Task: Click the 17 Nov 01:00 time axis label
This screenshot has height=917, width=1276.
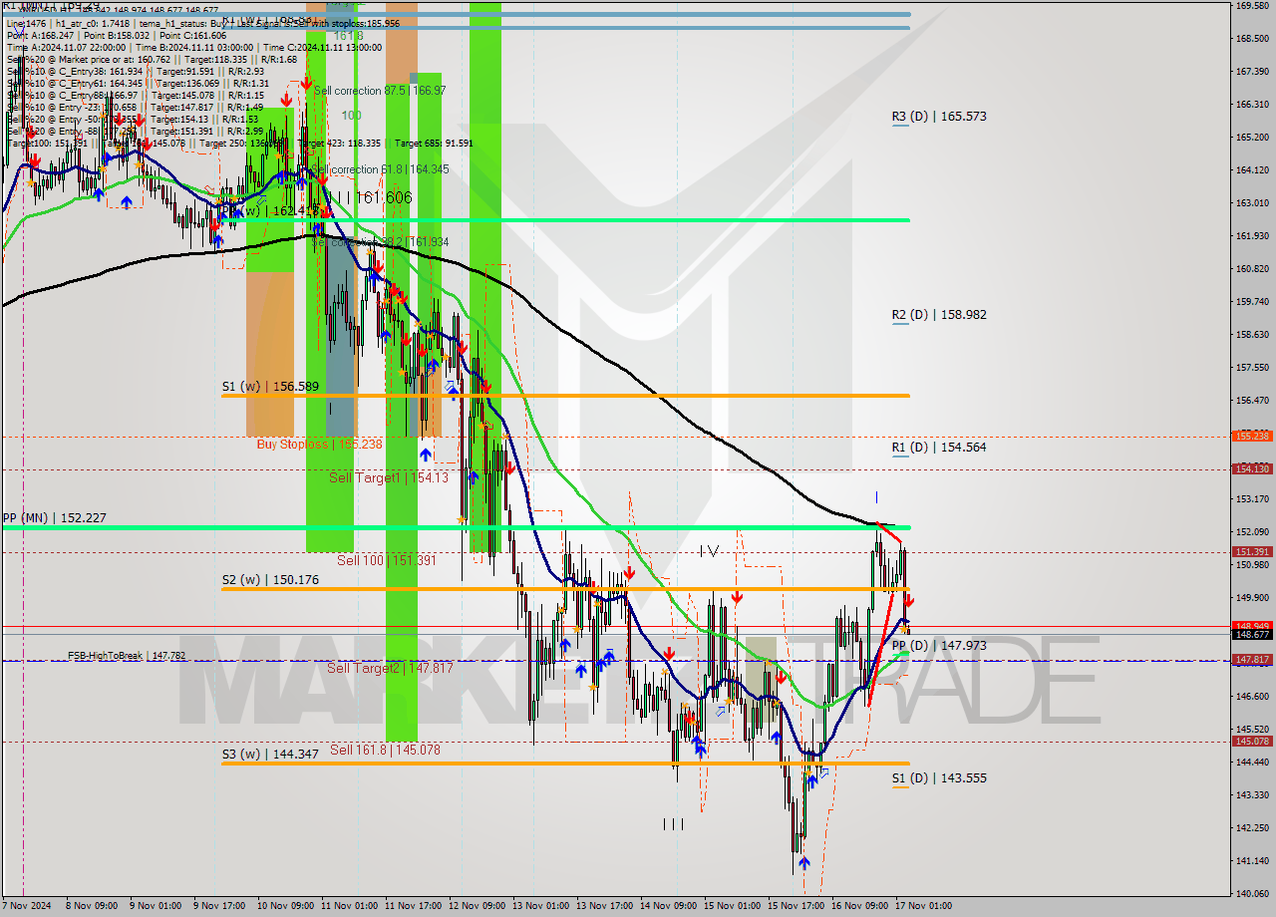Action: 921,907
